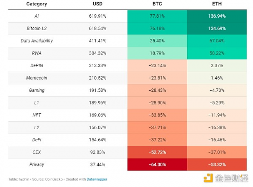
Task: Click the RWA USD value 384.32%
Action: [98, 53]
